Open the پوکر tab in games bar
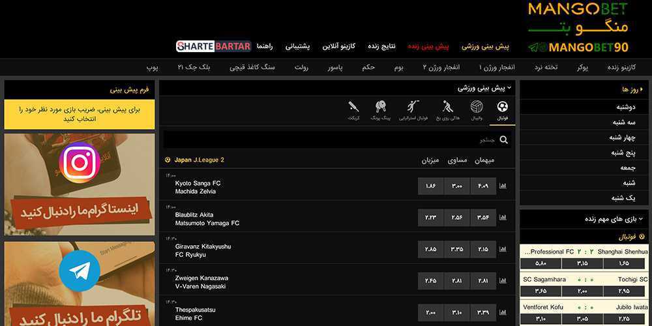The width and height of the screenshot is (652, 326). [582, 67]
